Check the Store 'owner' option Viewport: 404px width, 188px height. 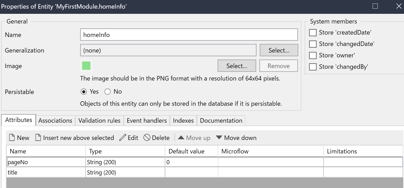pos(313,56)
